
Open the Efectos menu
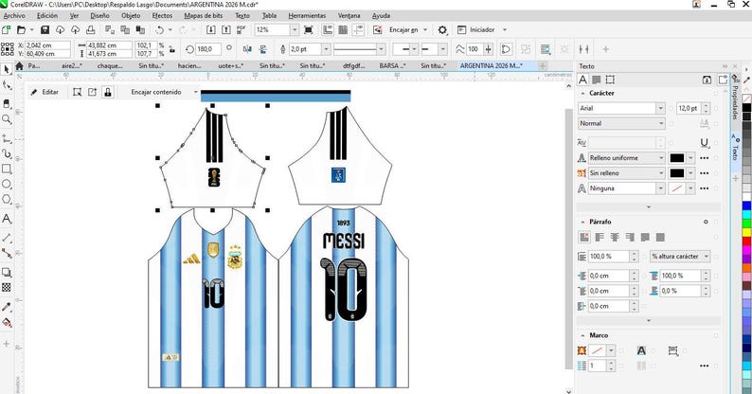click(162, 16)
